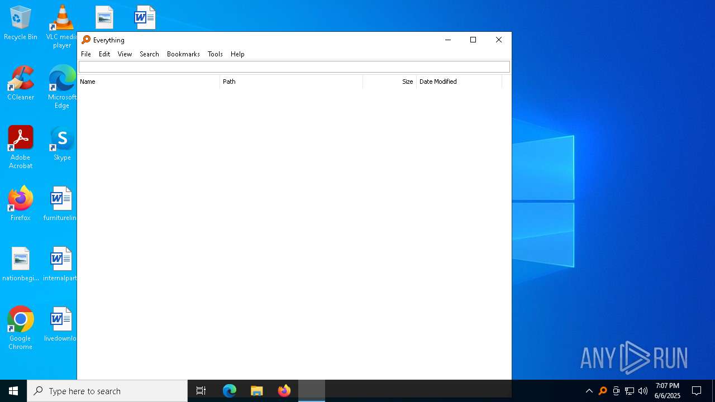Select the furniturelin Word document icon

pyautogui.click(x=60, y=204)
